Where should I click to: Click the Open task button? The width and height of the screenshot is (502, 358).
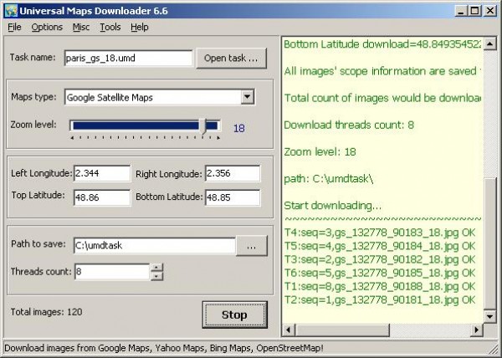[231, 59]
